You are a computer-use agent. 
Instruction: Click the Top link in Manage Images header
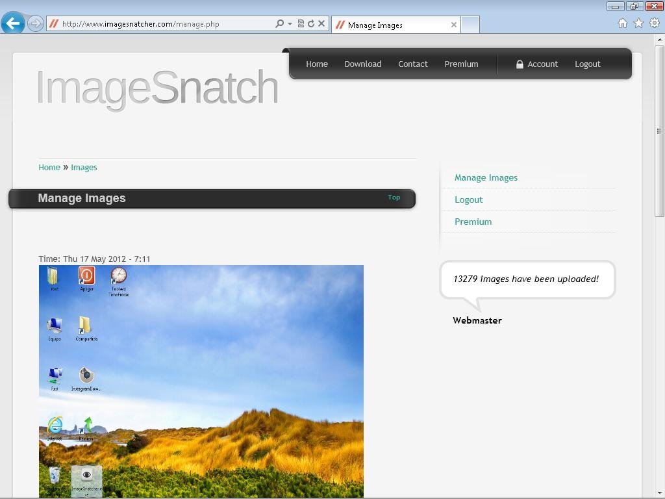(x=394, y=198)
